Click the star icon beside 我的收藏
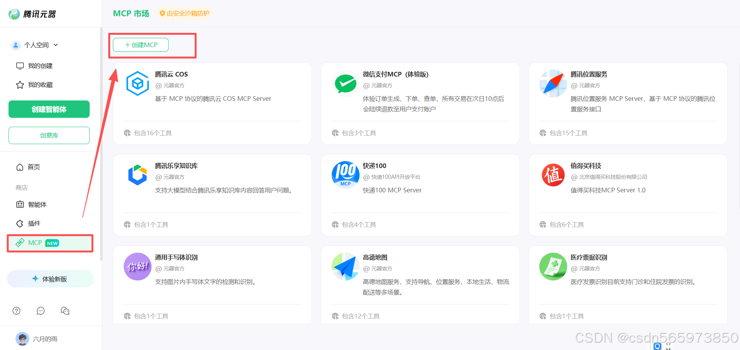 [x=20, y=85]
